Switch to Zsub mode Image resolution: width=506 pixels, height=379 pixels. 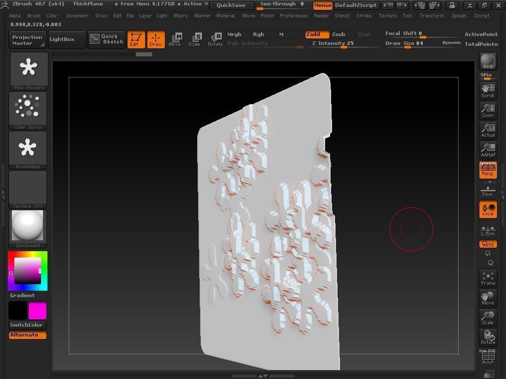point(342,35)
